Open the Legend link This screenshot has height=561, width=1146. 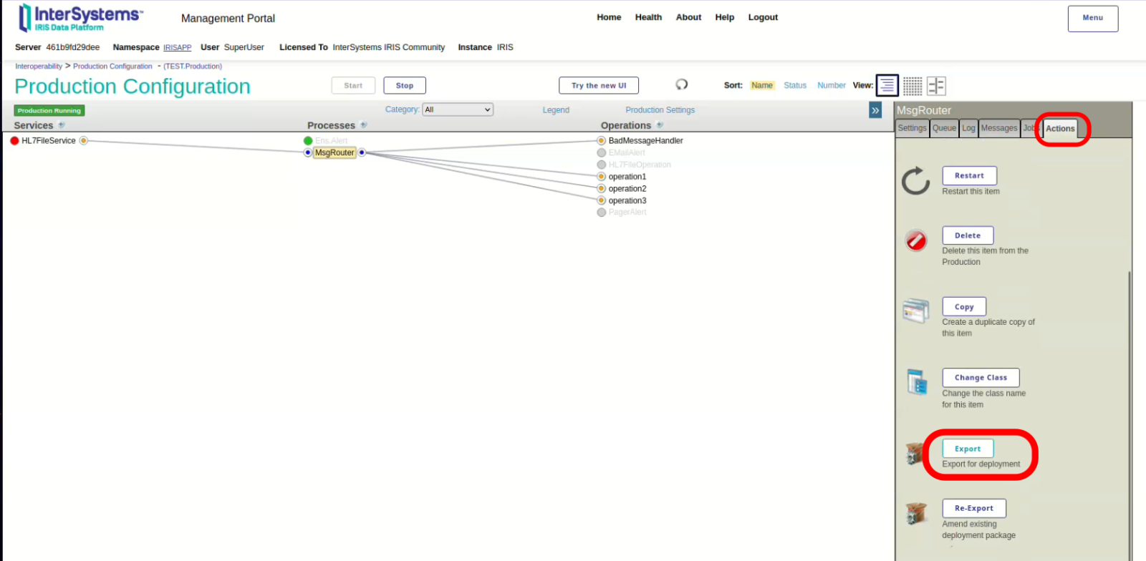556,110
